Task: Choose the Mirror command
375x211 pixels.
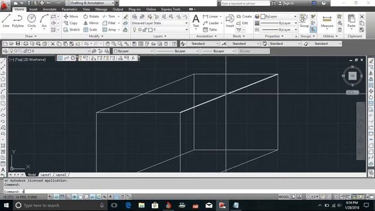Action: pyautogui.click(x=91, y=23)
